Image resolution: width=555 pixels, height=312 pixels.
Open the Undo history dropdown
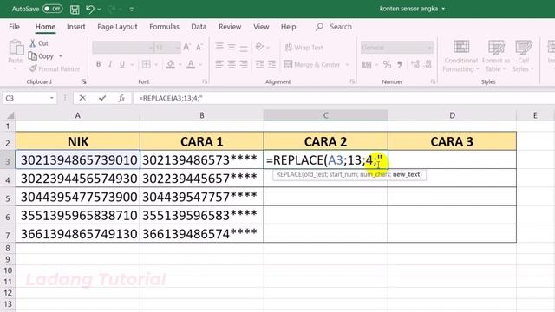(99, 10)
